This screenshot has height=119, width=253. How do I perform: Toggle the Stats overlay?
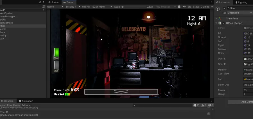(196, 7)
